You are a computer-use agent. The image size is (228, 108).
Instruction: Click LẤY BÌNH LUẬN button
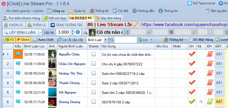pyautogui.click(x=21, y=32)
